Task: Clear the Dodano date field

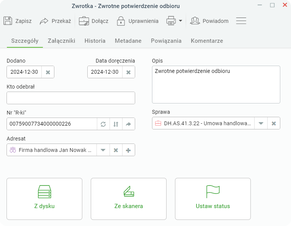Action: (48, 72)
